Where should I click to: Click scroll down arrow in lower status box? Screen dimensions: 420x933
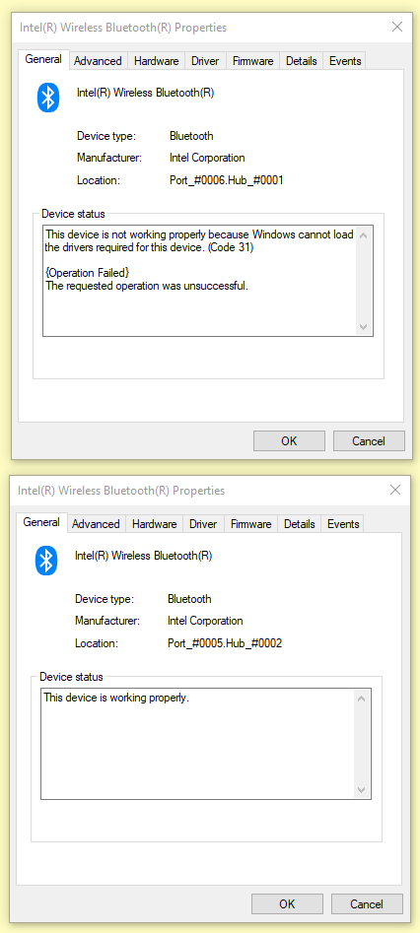click(x=361, y=789)
